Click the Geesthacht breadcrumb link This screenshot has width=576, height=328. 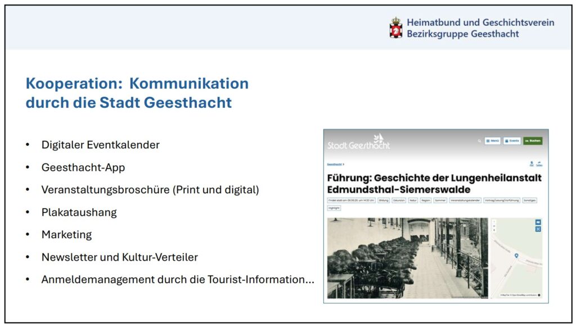tap(335, 165)
